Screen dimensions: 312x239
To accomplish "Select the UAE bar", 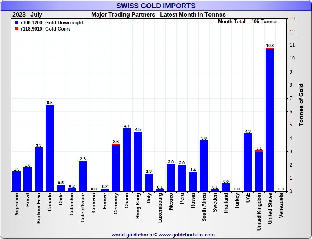I will pos(248,163).
